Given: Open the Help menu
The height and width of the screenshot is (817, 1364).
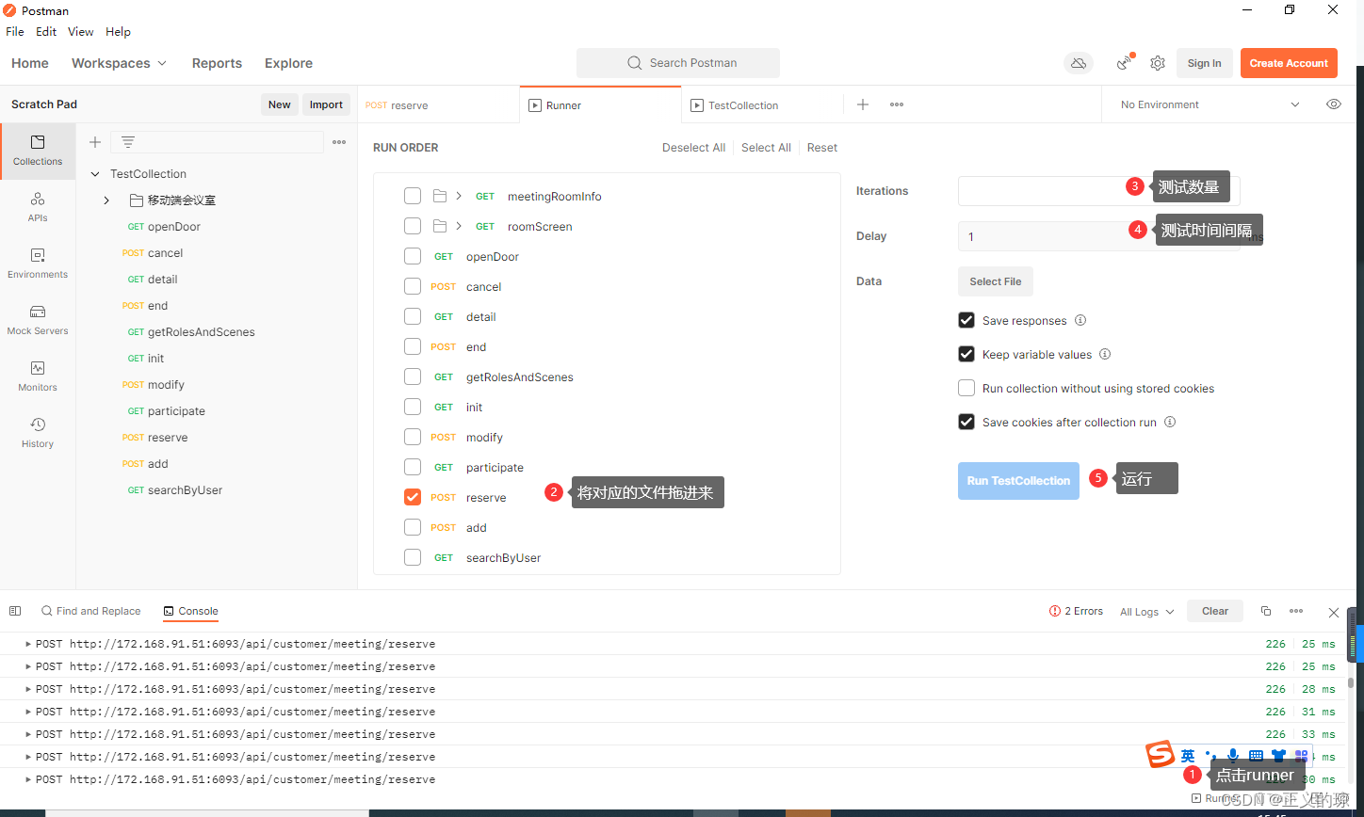Looking at the screenshot, I should click(x=118, y=31).
